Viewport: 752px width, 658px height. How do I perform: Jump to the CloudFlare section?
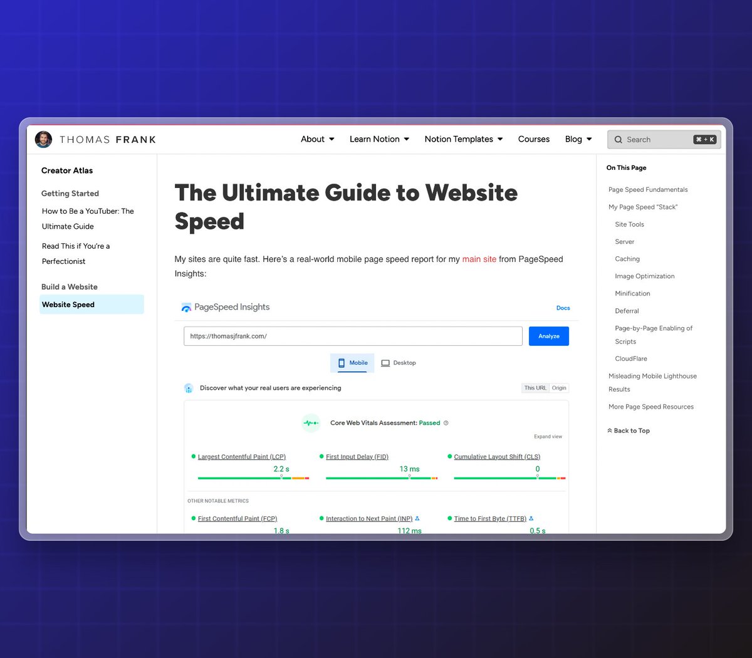(x=631, y=358)
